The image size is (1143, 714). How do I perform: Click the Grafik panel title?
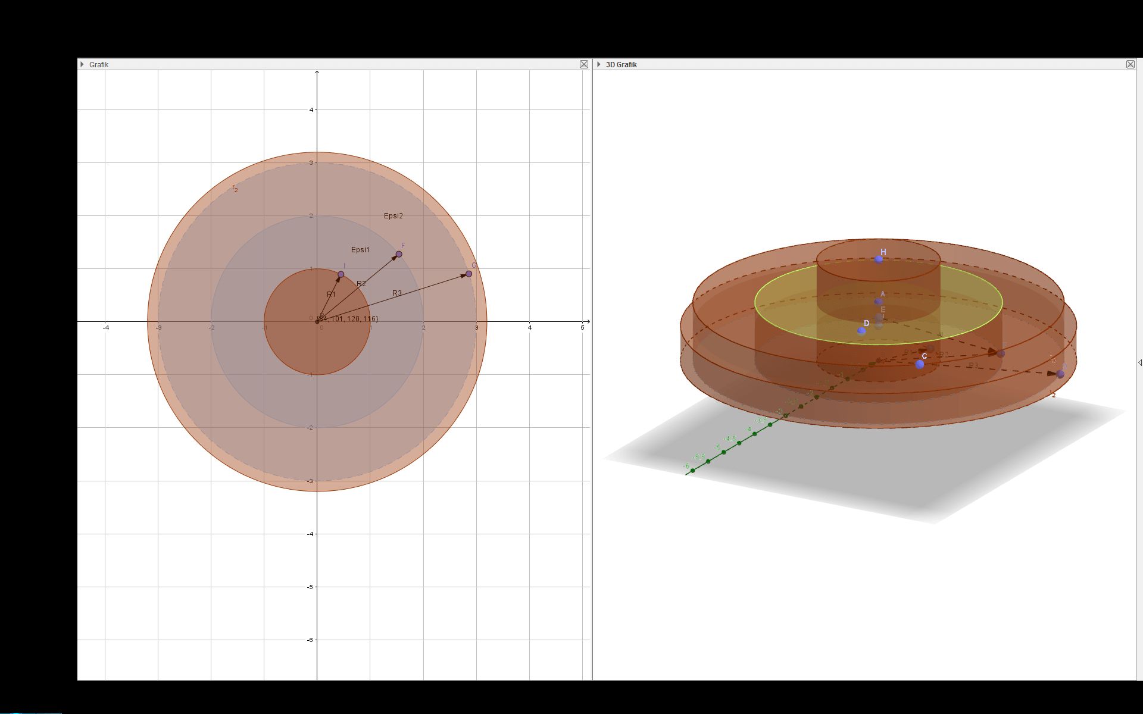point(99,64)
